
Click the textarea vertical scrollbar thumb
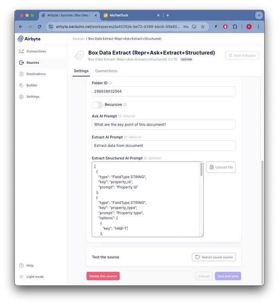pos(201,169)
